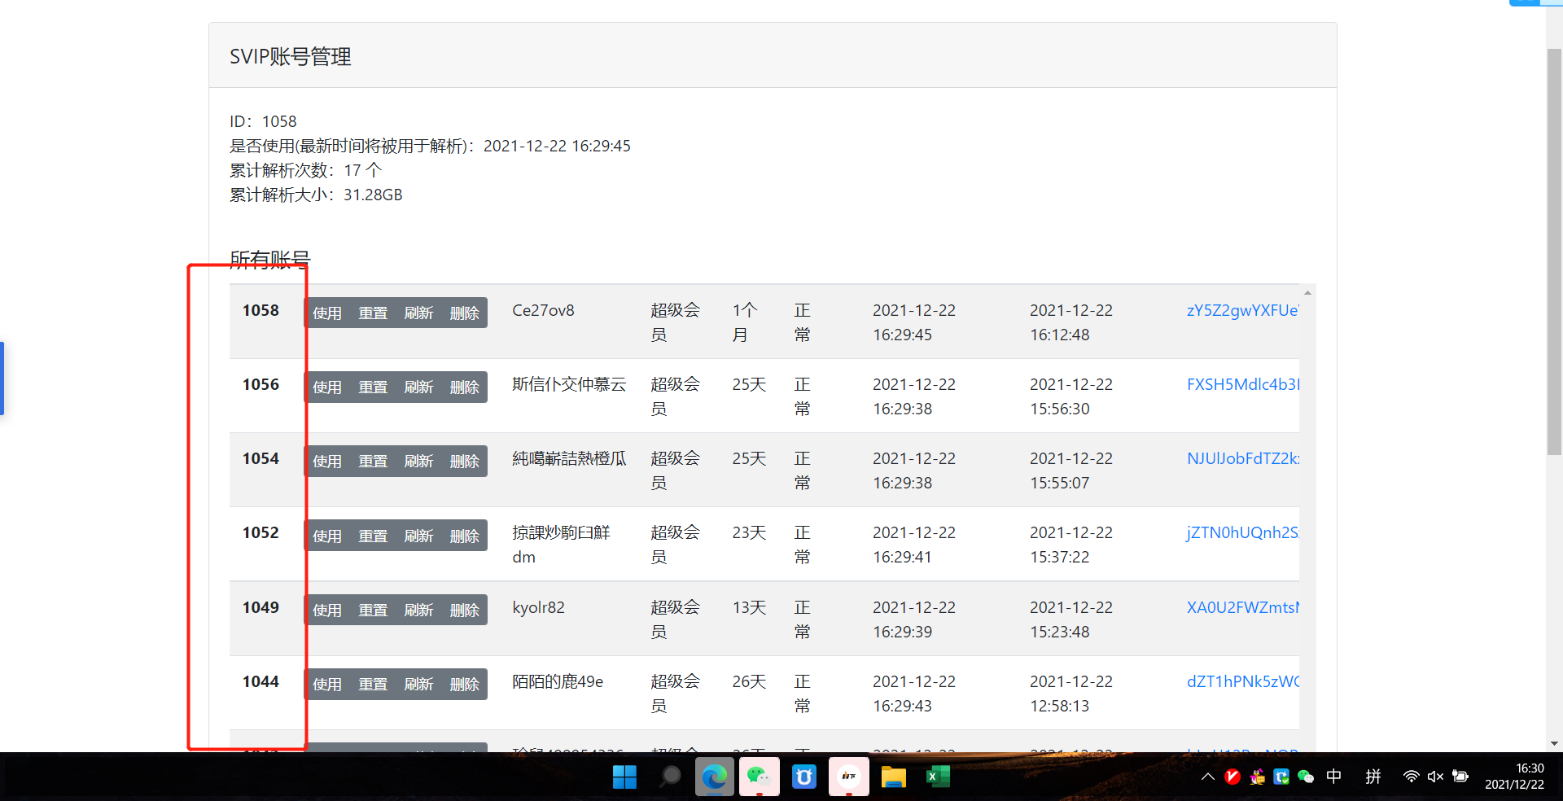The height and width of the screenshot is (801, 1563).
Task: Click the muted volume icon
Action: pos(1435,777)
